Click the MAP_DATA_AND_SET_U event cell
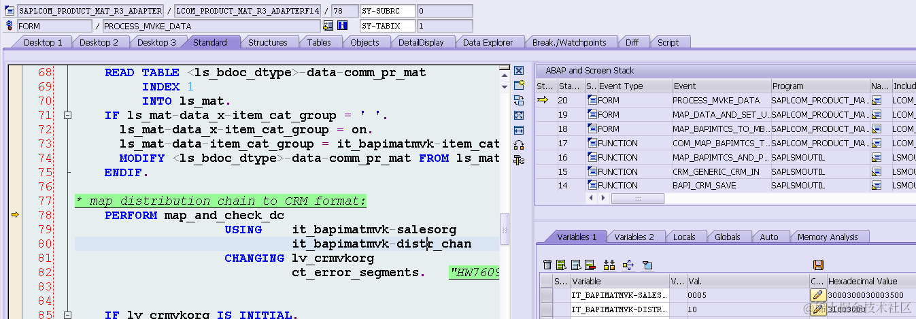Image resolution: width=916 pixels, height=319 pixels. click(721, 115)
